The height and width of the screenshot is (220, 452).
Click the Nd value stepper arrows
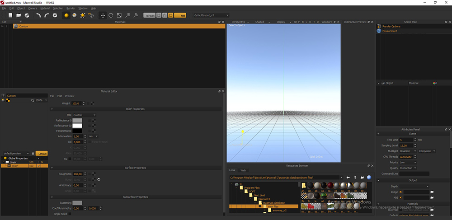[x=85, y=142]
